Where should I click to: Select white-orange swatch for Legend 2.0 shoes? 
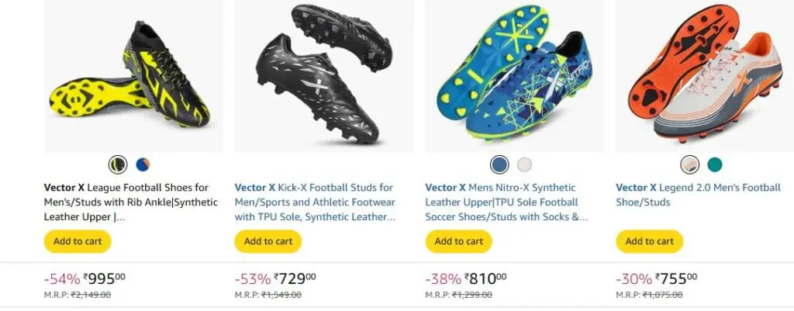point(689,164)
